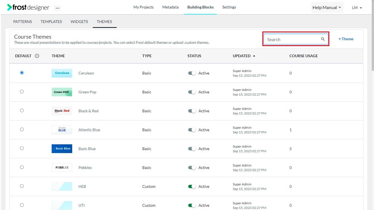The image size is (374, 210).
Task: Open the Atlantic Blue theme thumbnail
Action: tap(62, 130)
